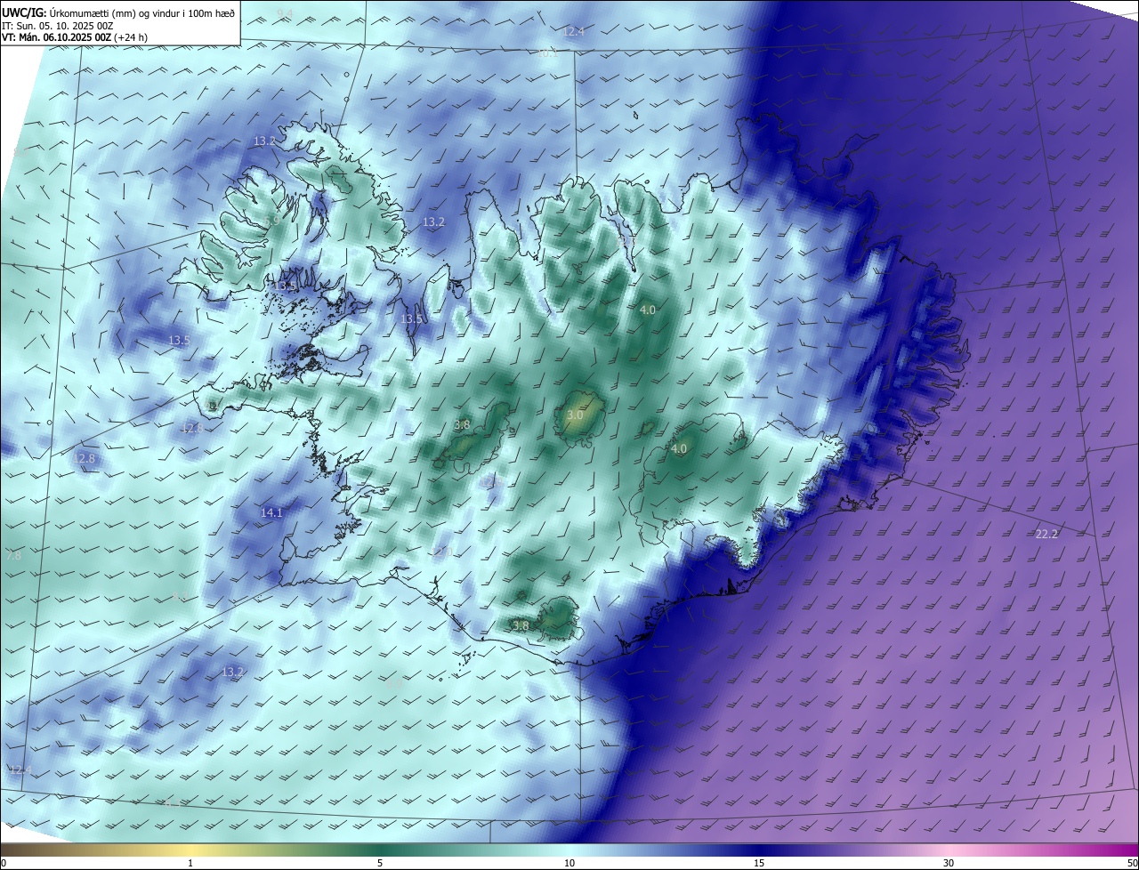The height and width of the screenshot is (870, 1139).
Task: Click the '10.1' value on the map
Action: coord(547,53)
